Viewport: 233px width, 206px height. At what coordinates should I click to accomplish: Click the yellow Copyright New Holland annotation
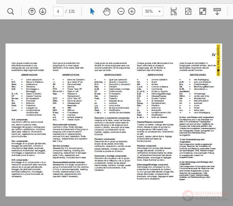(x=218, y=60)
